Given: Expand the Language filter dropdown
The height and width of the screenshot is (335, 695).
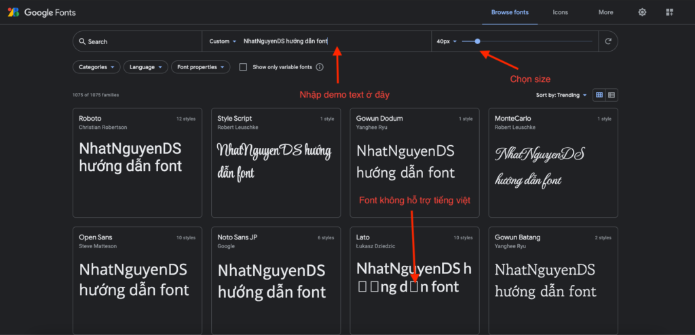Looking at the screenshot, I should pyautogui.click(x=145, y=67).
